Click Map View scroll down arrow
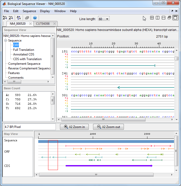This screenshot has height=186, width=181. 176,171
